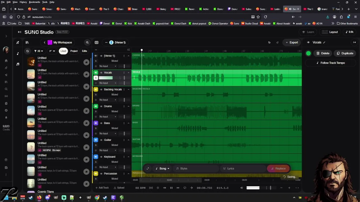Zoom out timeline with minus icon
The height and width of the screenshot is (202, 360).
(x=281, y=188)
